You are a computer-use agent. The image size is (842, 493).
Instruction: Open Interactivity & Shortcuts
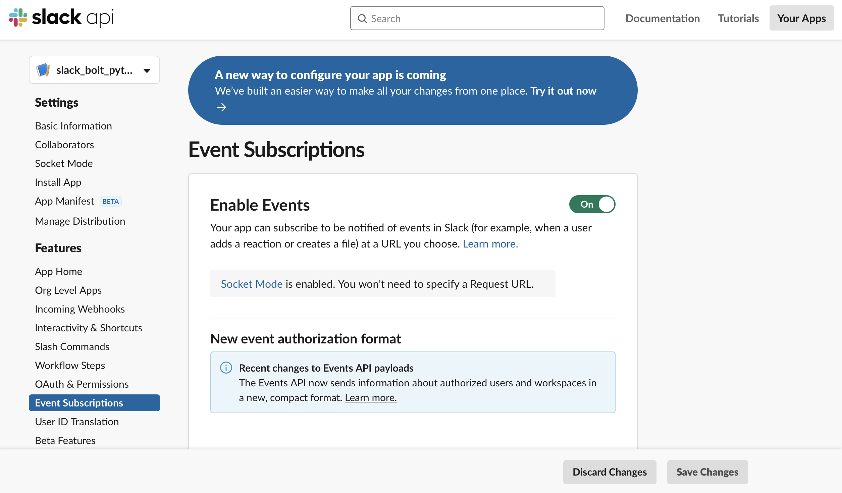(x=89, y=328)
